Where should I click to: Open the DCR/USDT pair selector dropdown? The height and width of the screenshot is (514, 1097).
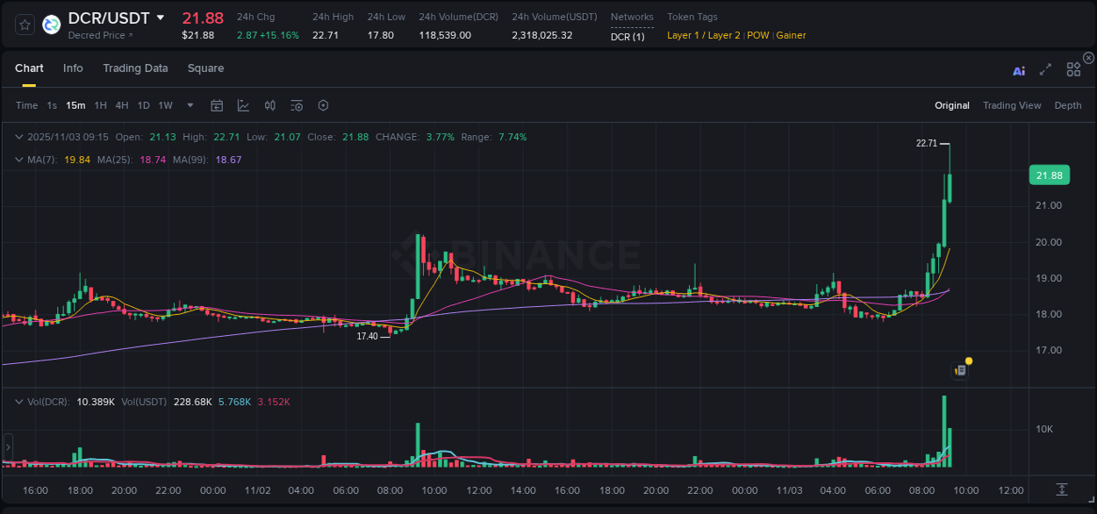point(161,17)
